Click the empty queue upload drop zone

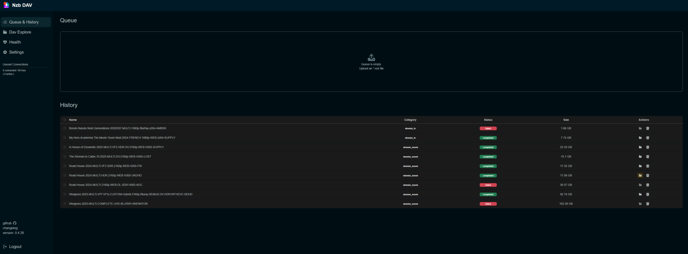click(371, 62)
